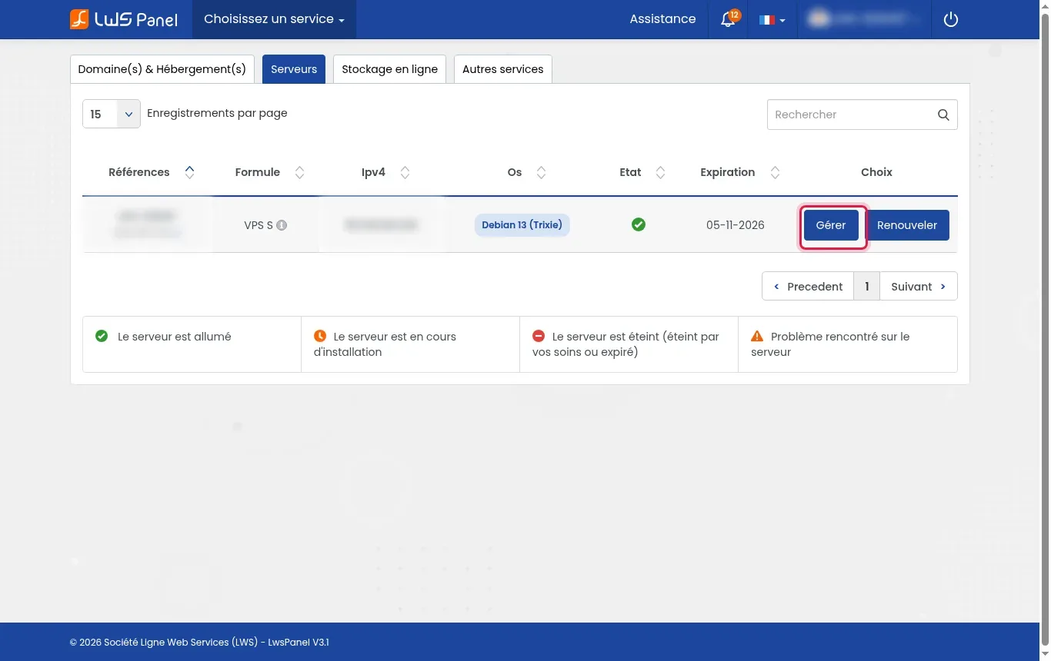Open the Stockage en ligne tab
Image resolution: width=1051 pixels, height=661 pixels.
[x=389, y=69]
